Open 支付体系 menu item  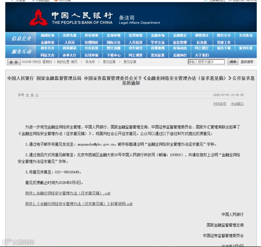(246, 35)
